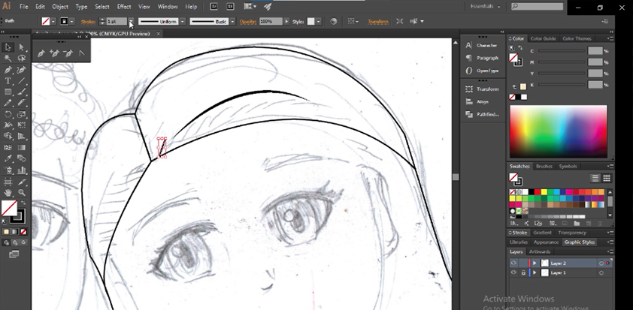The height and width of the screenshot is (310, 633).
Task: Click the Opacity percentage field
Action: [x=269, y=22]
